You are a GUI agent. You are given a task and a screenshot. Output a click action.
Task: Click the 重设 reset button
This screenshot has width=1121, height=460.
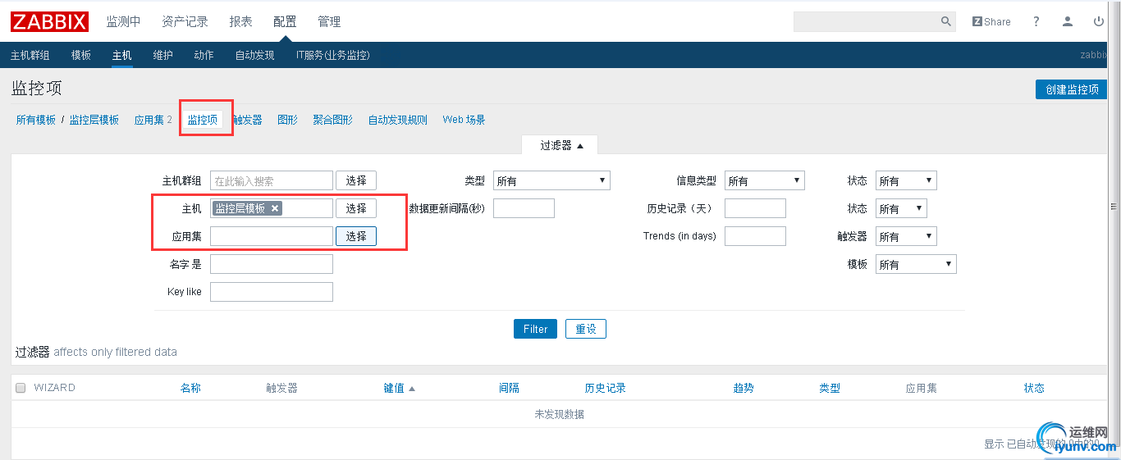pyautogui.click(x=585, y=329)
